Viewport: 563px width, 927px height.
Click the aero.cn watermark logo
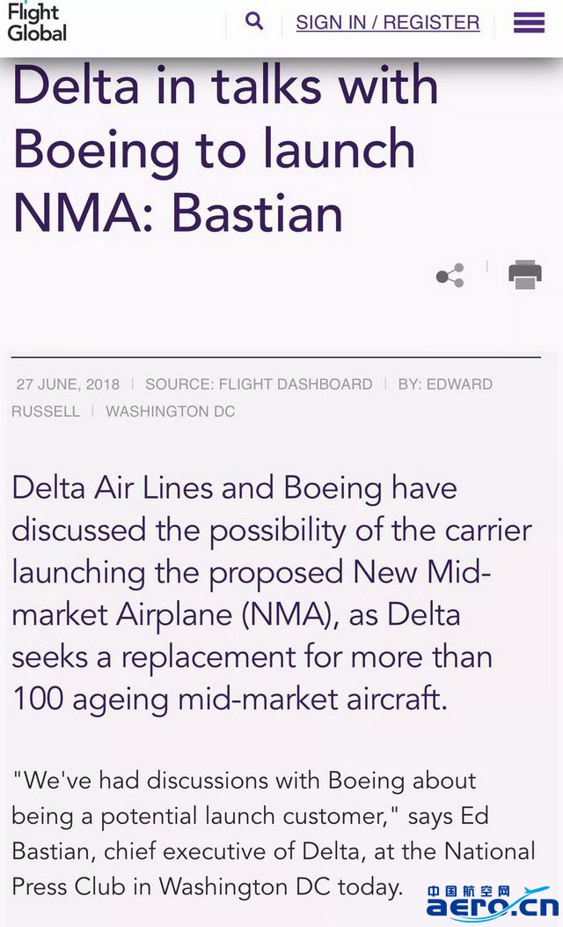coord(492,907)
